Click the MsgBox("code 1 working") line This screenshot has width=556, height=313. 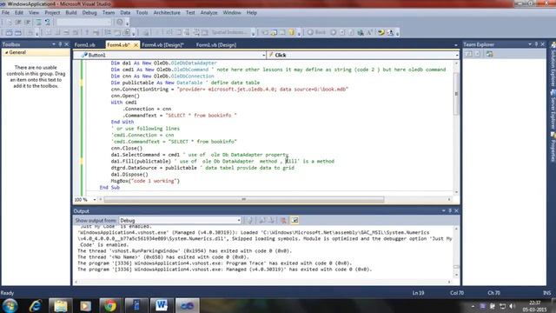pyautogui.click(x=145, y=181)
